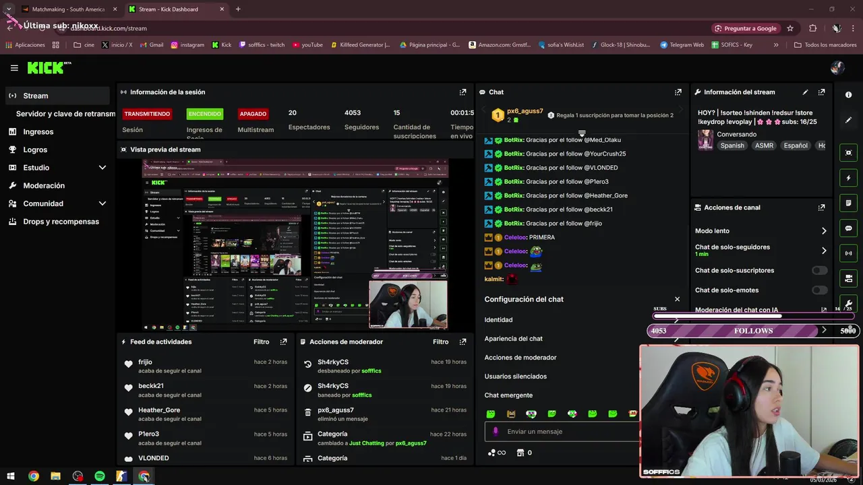The height and width of the screenshot is (485, 863).
Task: Click the Kick logo
Action: point(49,67)
